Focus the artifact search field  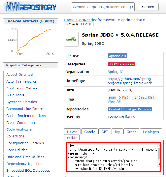103,7
